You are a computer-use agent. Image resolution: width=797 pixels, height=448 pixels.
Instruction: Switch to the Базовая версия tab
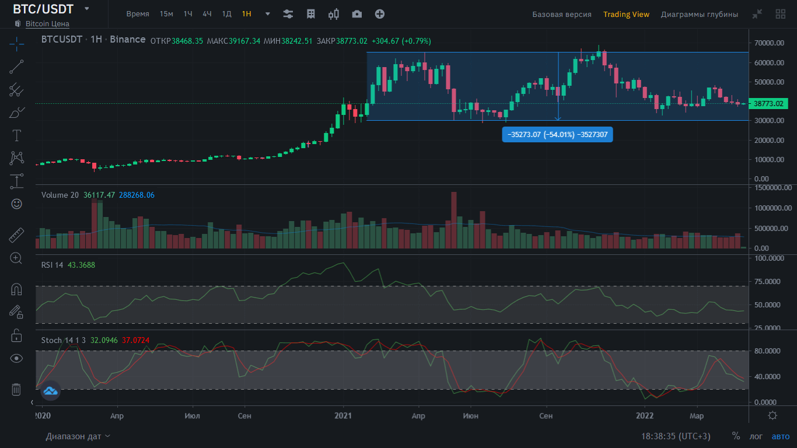click(x=561, y=14)
